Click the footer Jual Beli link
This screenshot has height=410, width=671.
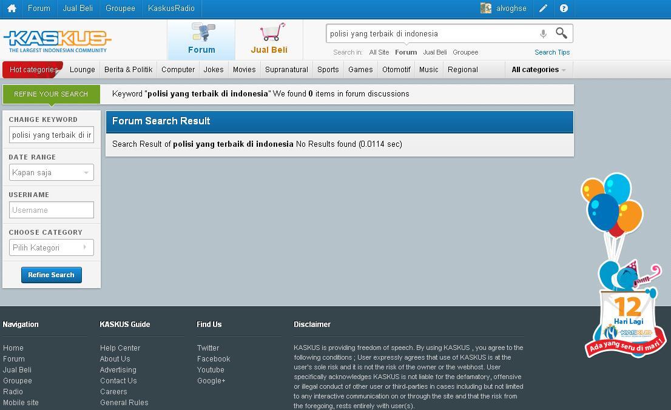(17, 370)
